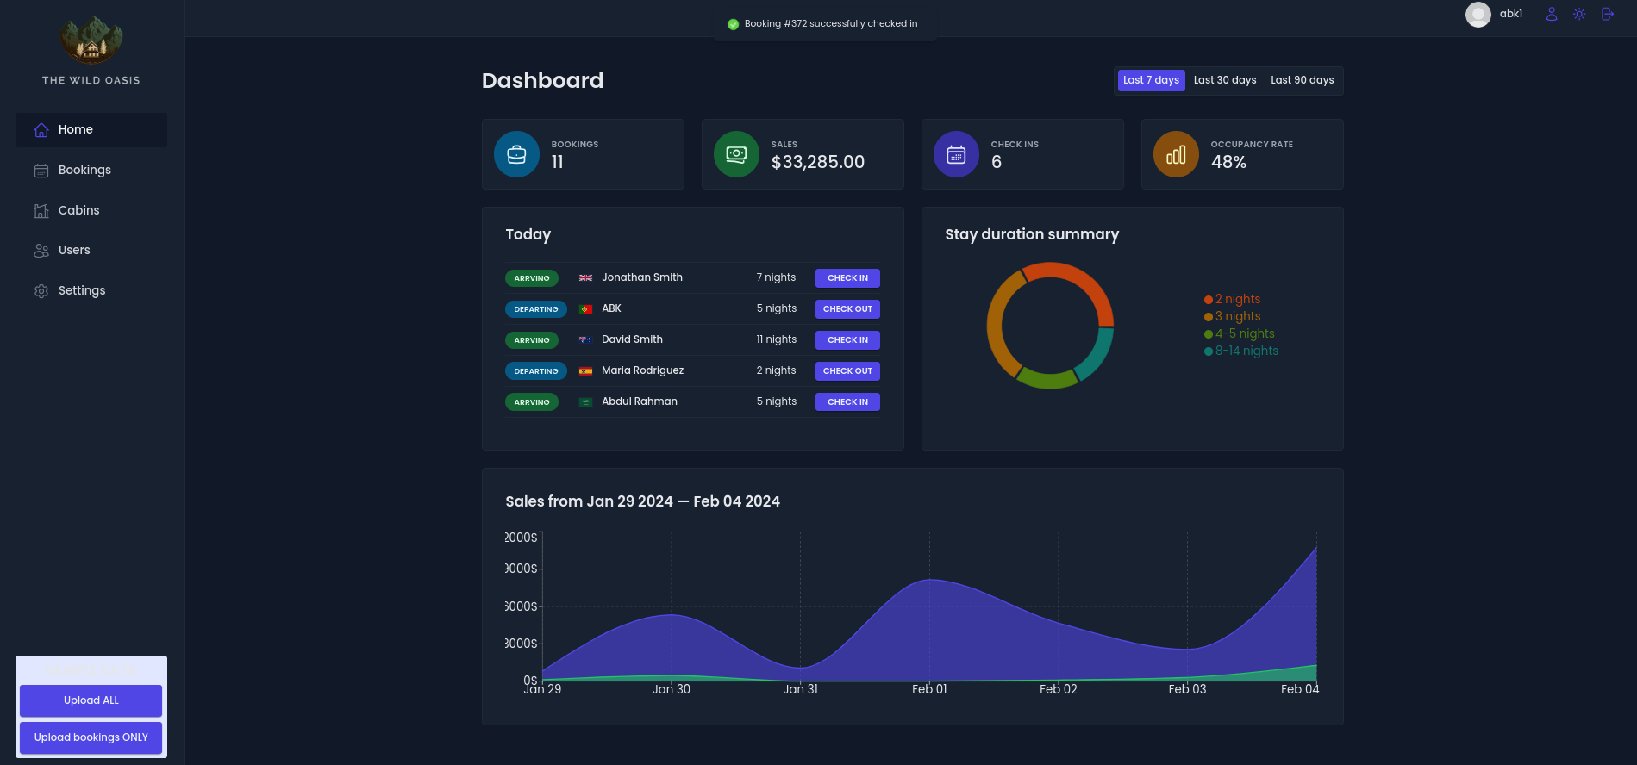Click the teal segment of donut chart
The height and width of the screenshot is (765, 1637).
point(1098,356)
